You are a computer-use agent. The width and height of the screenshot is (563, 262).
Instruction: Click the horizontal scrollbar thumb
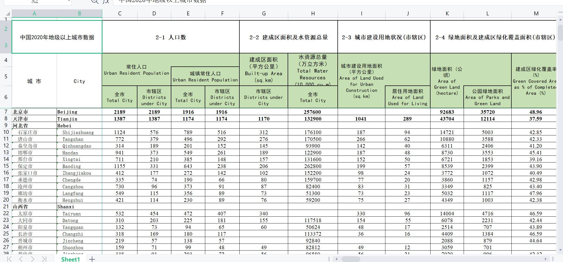[x=351, y=259]
